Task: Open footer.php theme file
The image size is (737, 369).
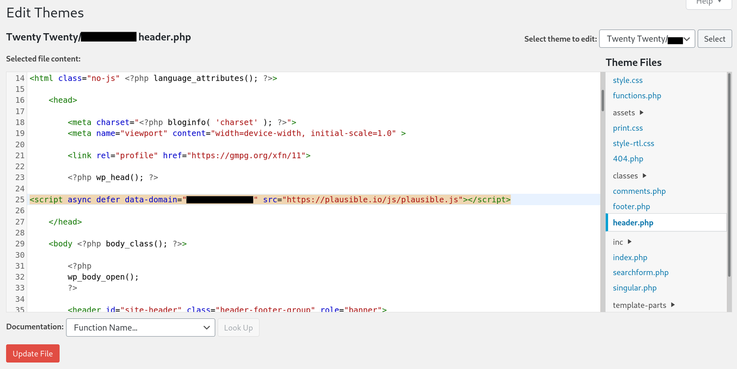Action: [x=631, y=207]
